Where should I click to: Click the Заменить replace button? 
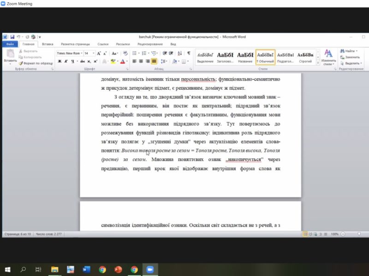point(351,57)
